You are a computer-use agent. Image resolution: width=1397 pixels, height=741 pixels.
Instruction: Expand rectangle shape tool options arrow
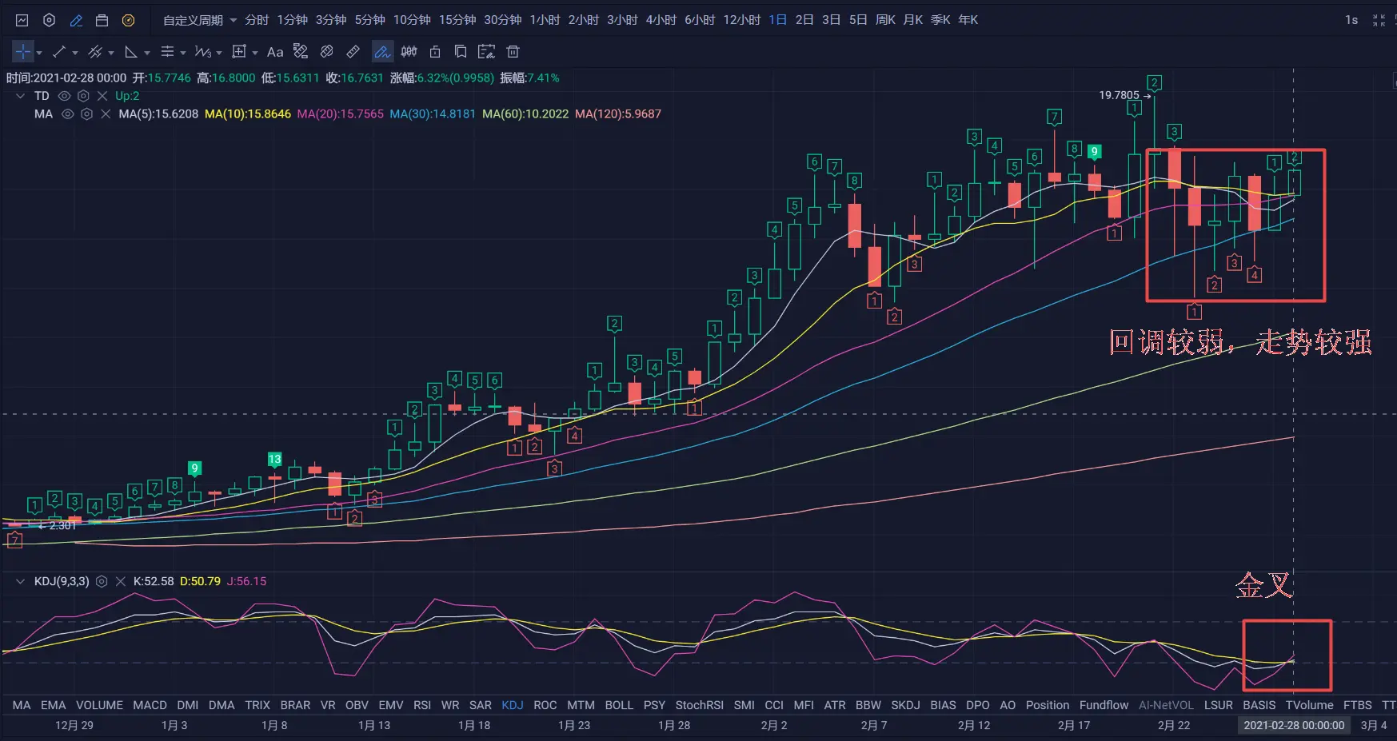[x=255, y=53]
